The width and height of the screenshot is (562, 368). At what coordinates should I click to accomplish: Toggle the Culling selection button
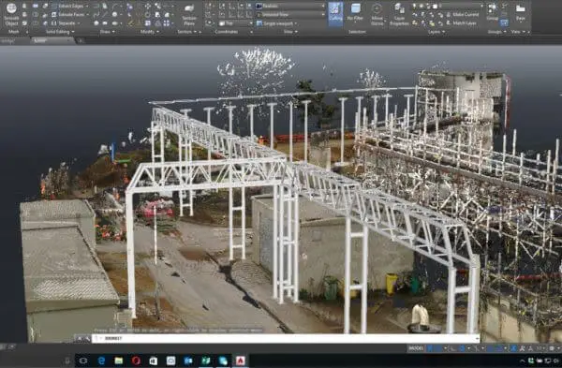(x=335, y=15)
